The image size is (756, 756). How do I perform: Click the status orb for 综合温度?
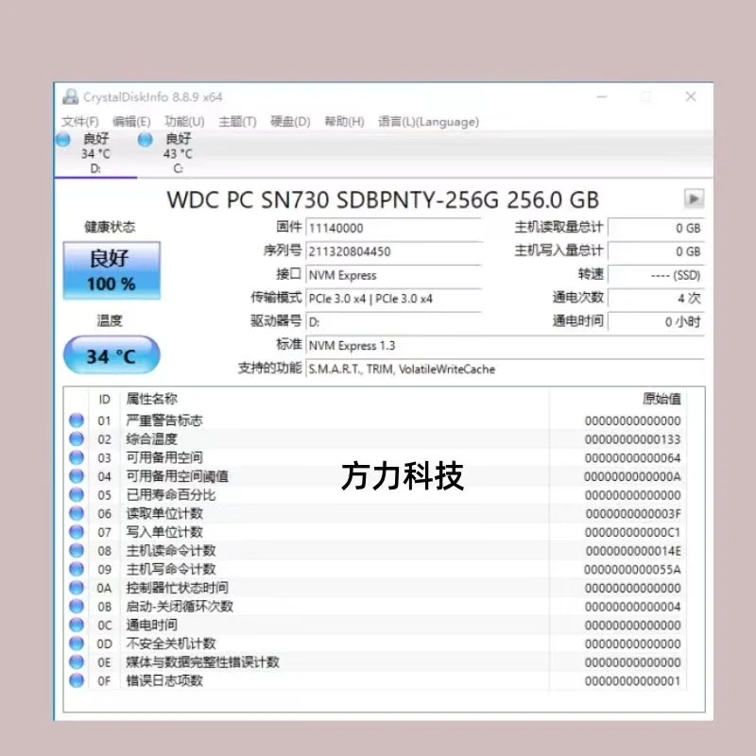click(x=77, y=439)
